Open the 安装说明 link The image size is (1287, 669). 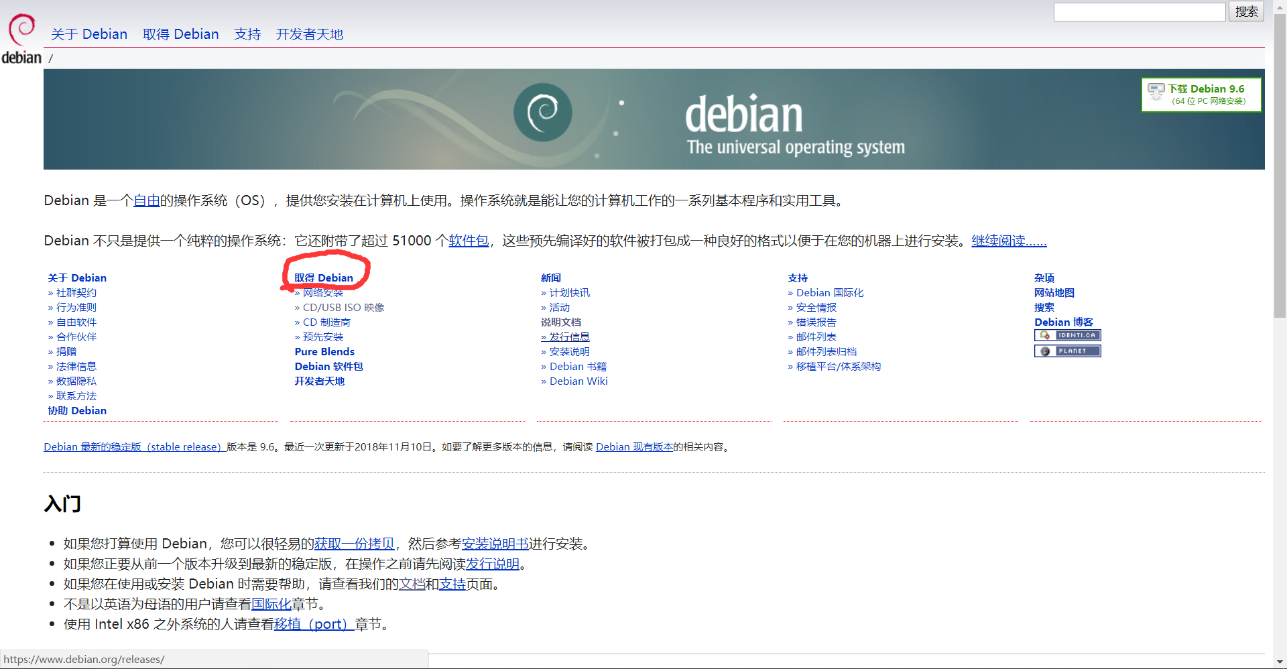pyautogui.click(x=570, y=351)
